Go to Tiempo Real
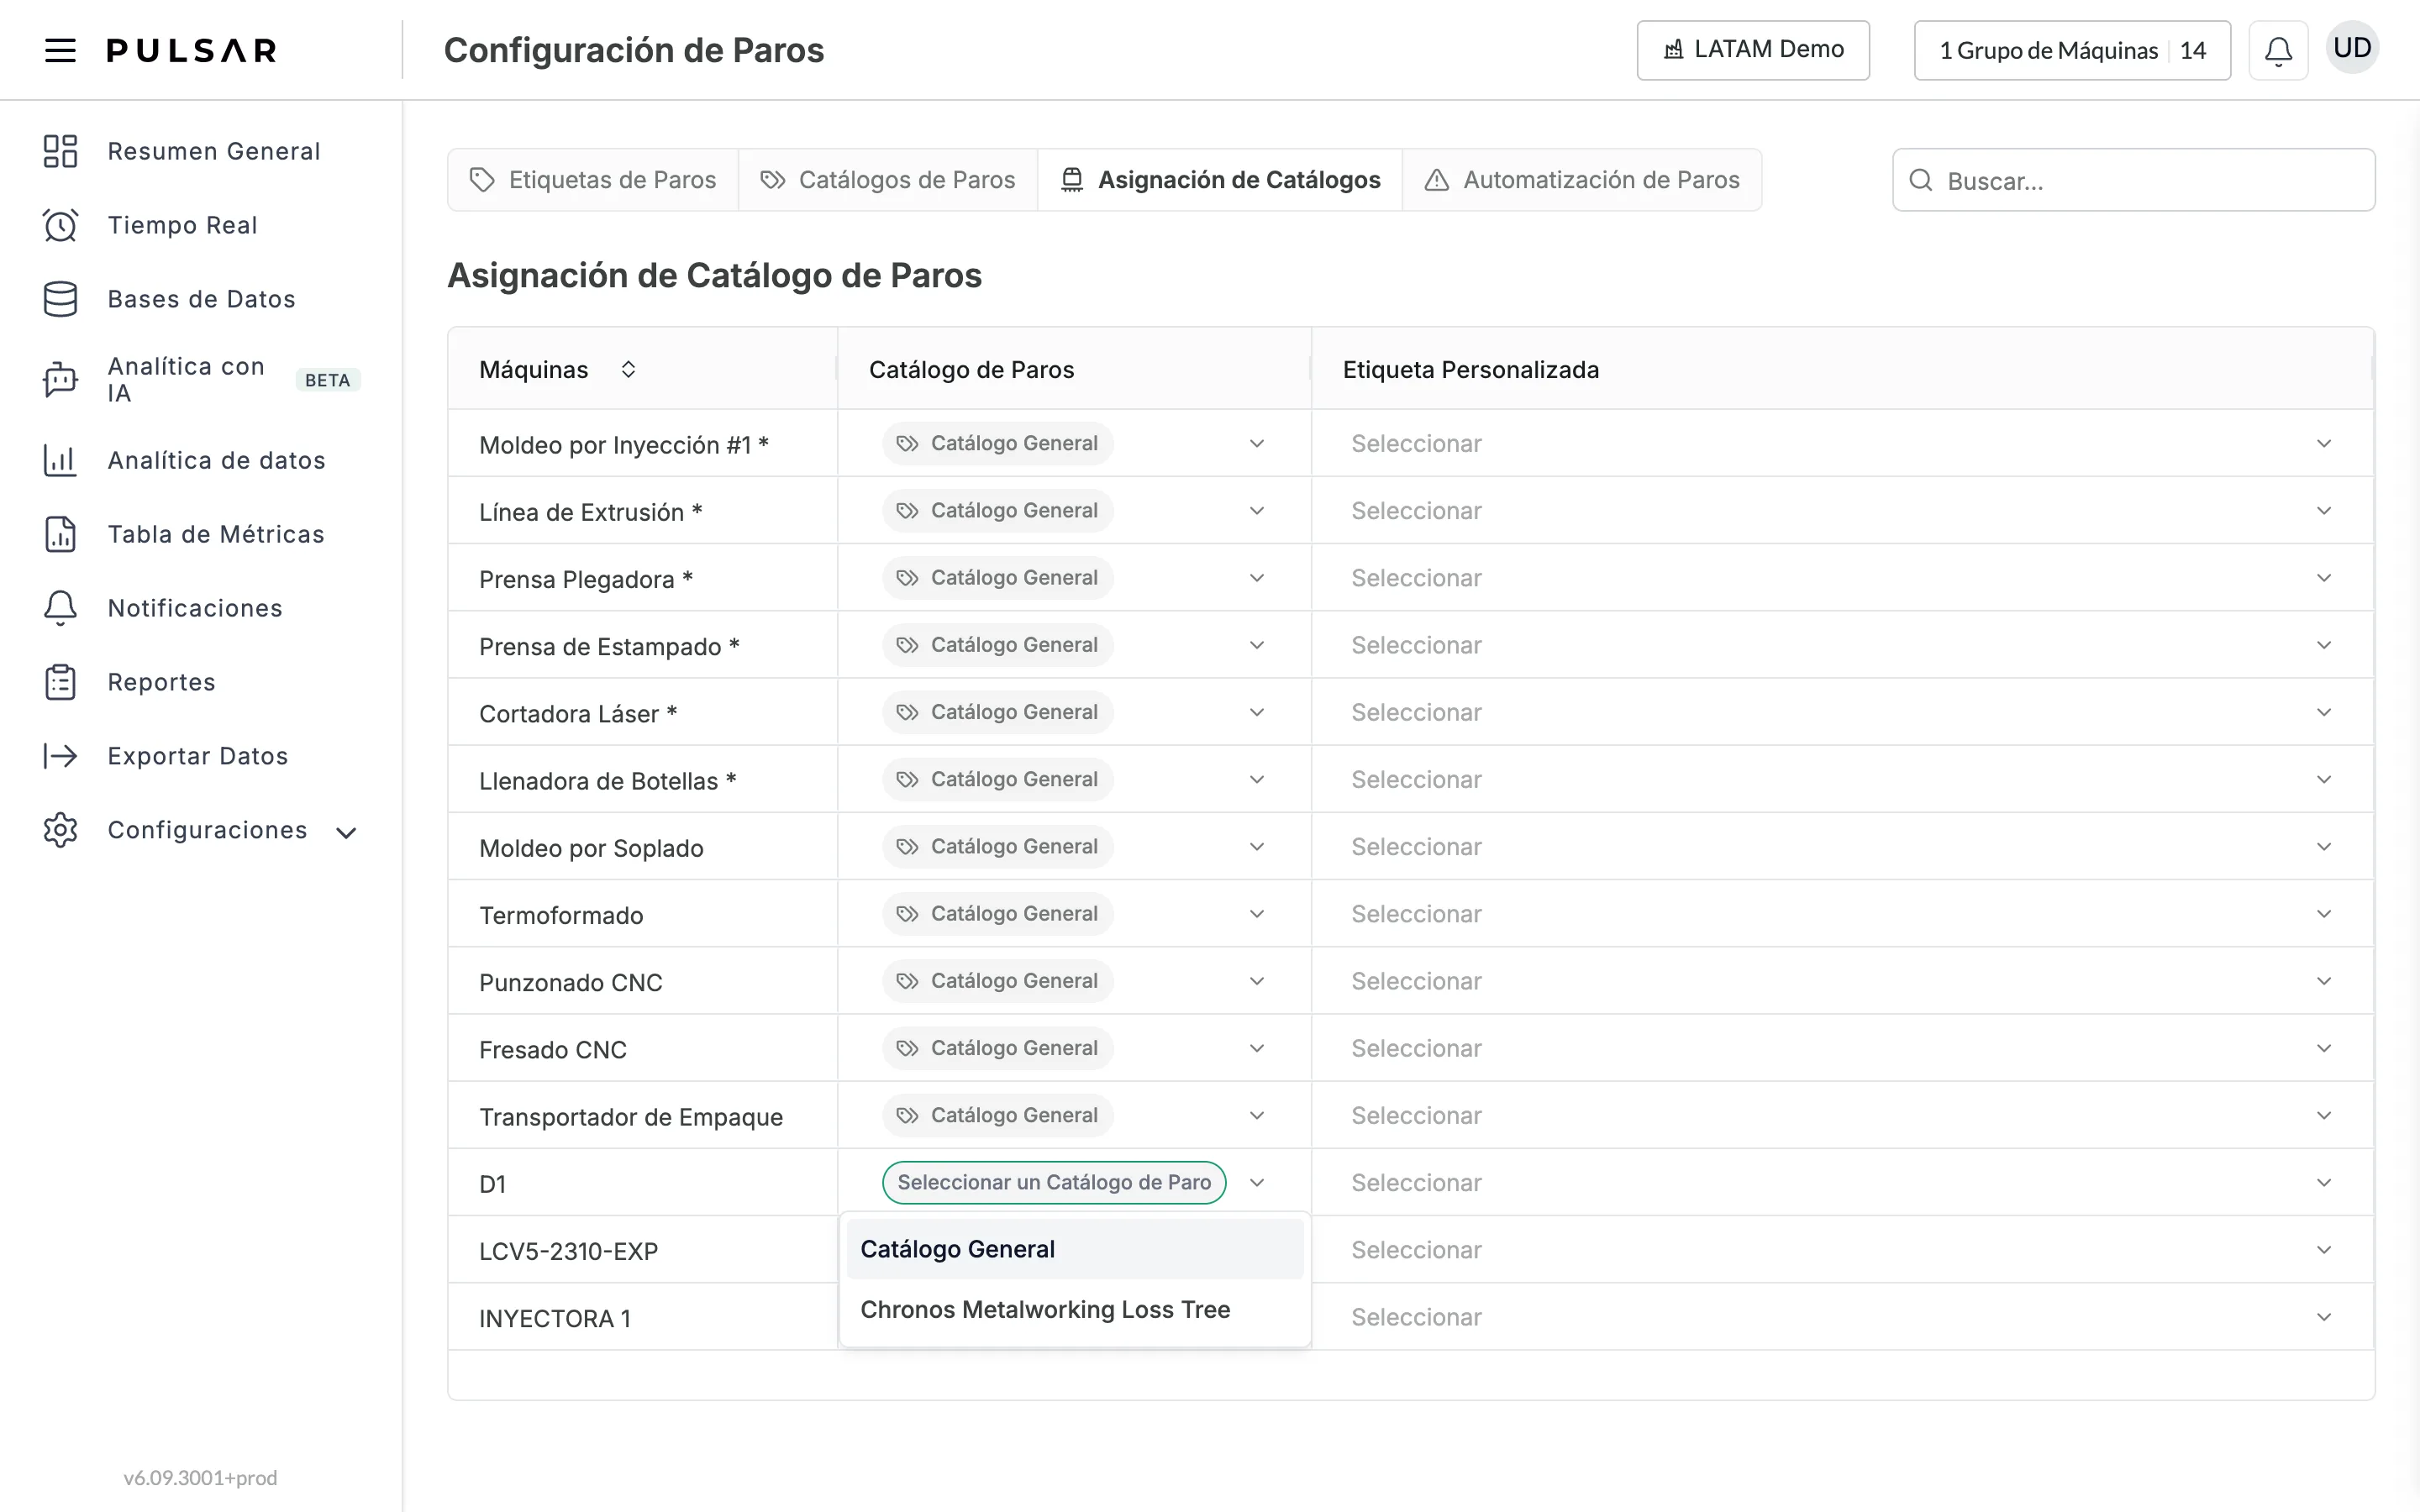 pyautogui.click(x=183, y=225)
